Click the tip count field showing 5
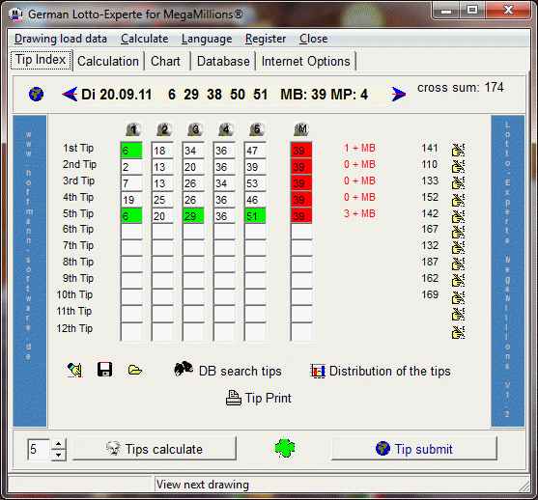The width and height of the screenshot is (538, 500). point(40,449)
